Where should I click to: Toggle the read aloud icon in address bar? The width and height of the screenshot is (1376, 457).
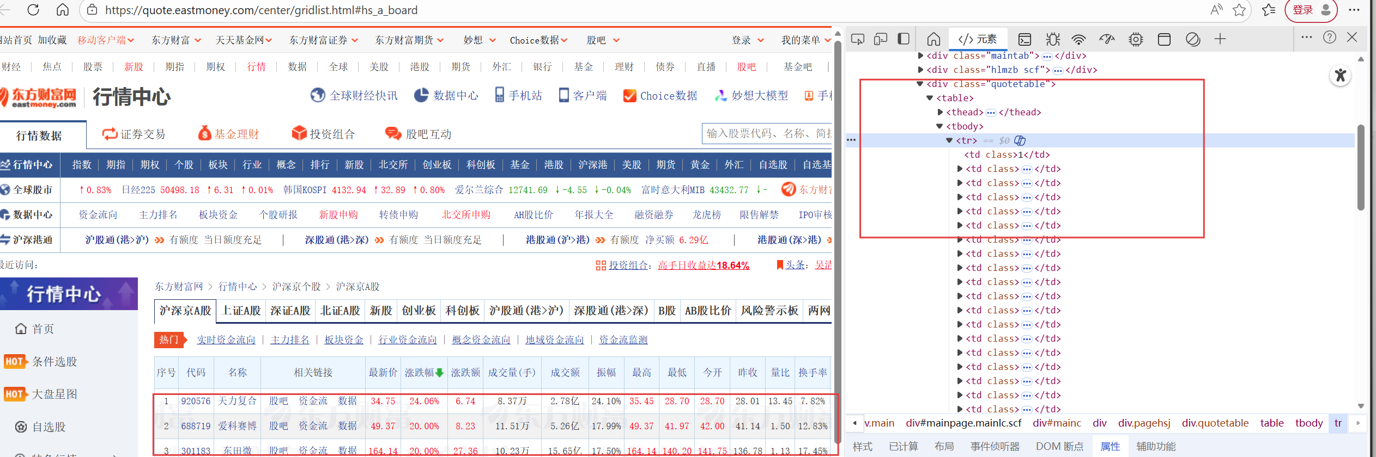coord(1216,10)
